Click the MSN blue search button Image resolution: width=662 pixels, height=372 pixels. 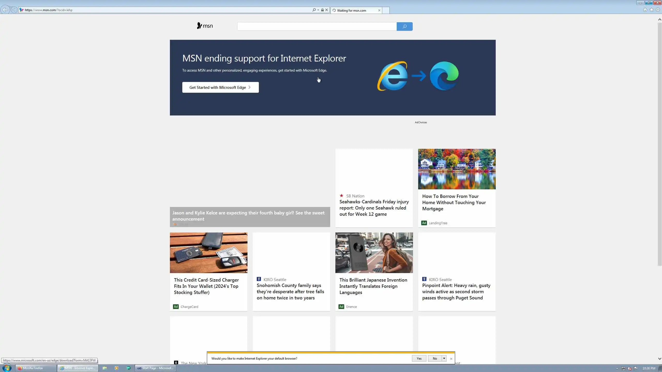click(404, 26)
